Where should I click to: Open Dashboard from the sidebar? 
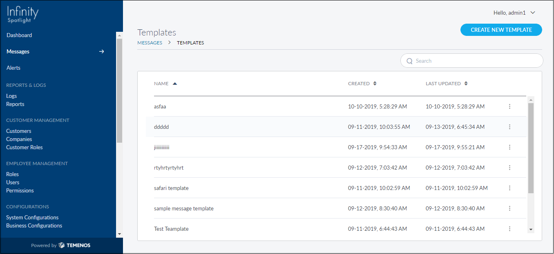tap(19, 35)
